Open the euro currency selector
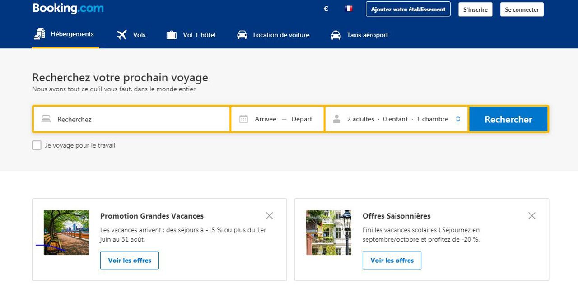The width and height of the screenshot is (578, 289). coord(326,9)
